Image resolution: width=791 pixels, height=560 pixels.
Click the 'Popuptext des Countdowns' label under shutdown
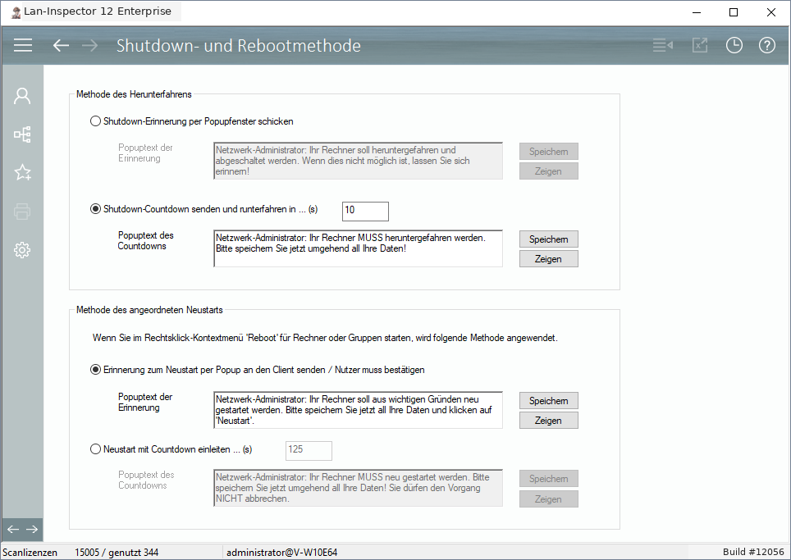point(146,240)
